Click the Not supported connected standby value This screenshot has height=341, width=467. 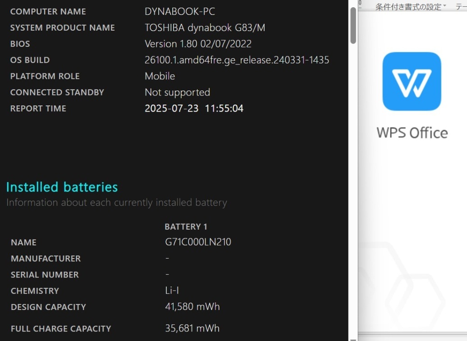177,92
